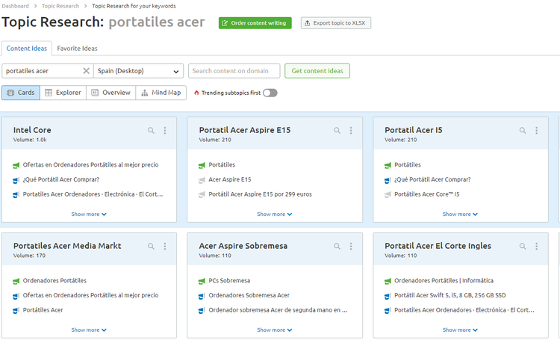Open headline Portátil Acer Aspire E15 por 299 euros

[x=260, y=194]
